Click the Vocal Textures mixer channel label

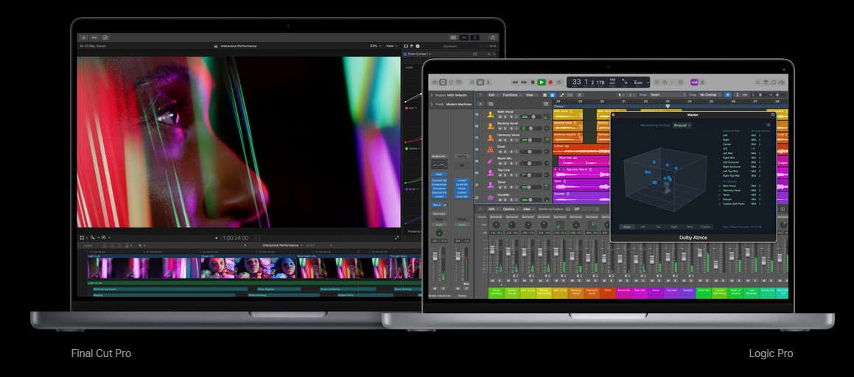[x=496, y=292]
